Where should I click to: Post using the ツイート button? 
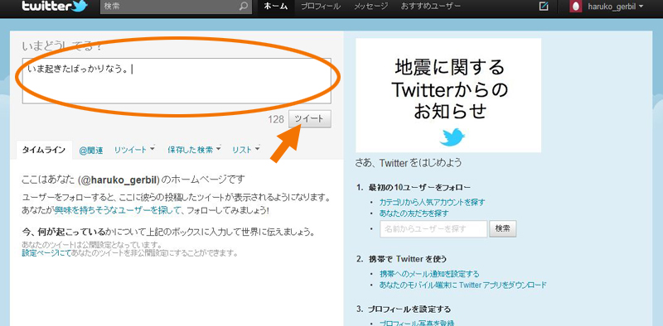click(310, 119)
